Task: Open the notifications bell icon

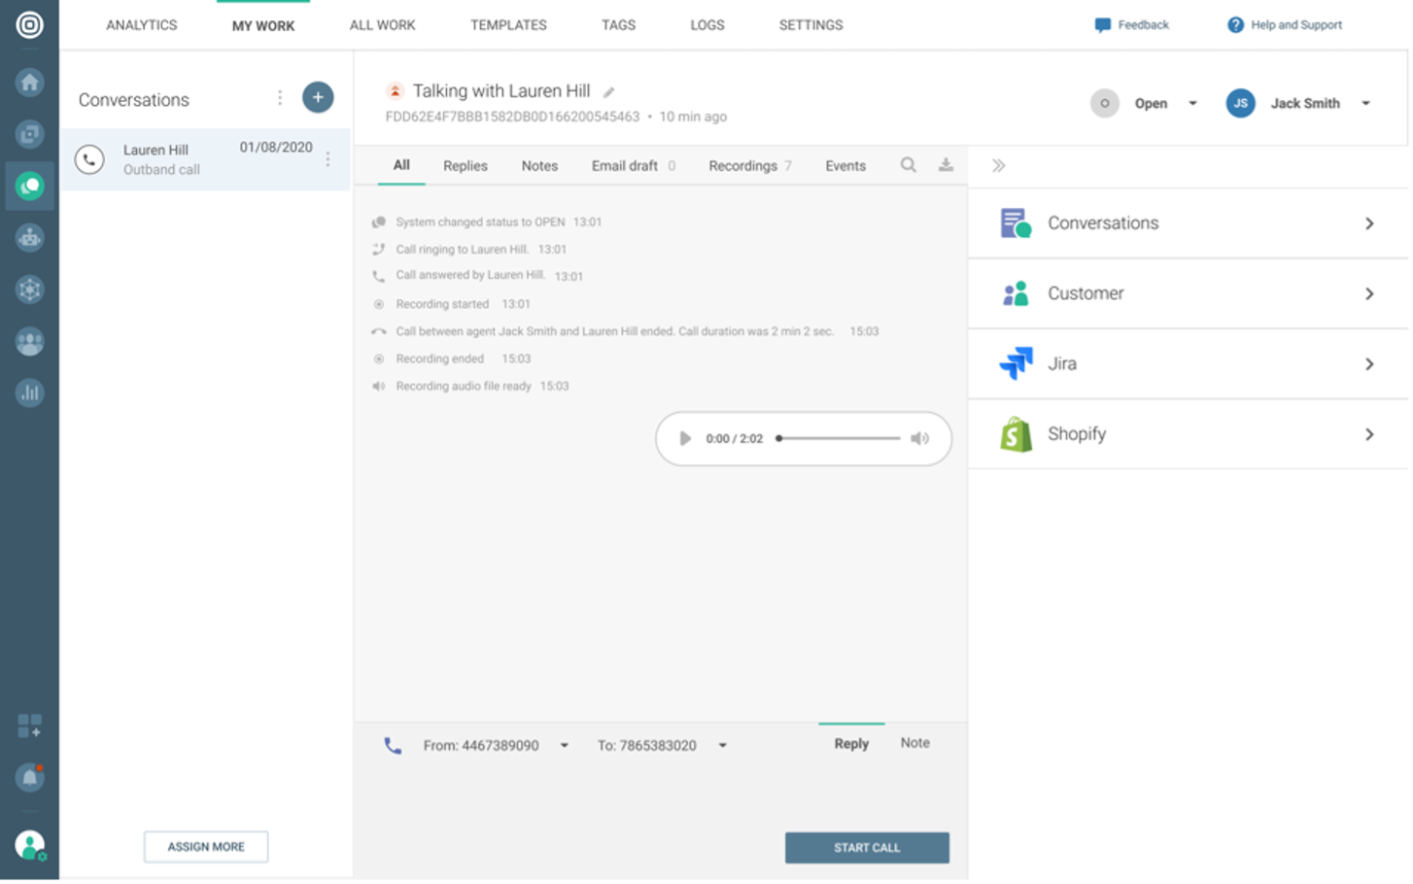Action: (x=29, y=777)
